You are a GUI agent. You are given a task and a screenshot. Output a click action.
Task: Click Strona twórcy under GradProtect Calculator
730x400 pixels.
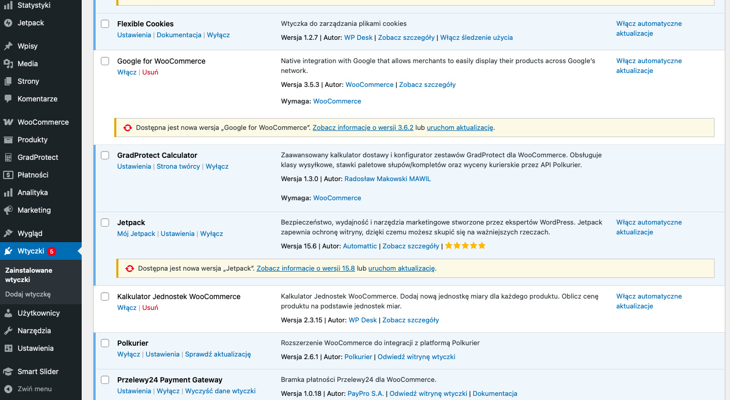tap(178, 167)
